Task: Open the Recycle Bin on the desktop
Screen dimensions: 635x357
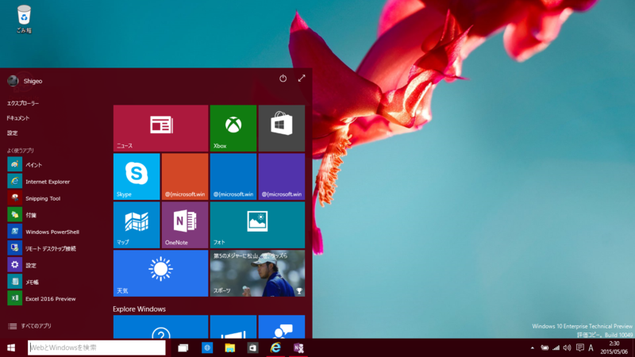Action: [24, 18]
